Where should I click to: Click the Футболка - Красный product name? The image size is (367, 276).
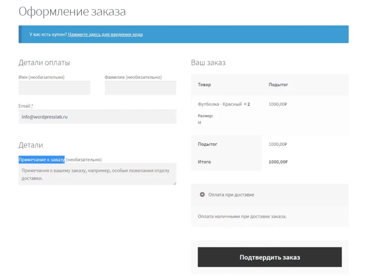pos(220,104)
